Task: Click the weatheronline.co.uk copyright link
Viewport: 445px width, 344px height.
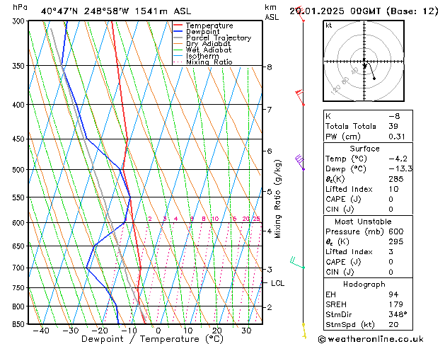Action: pos(371,339)
